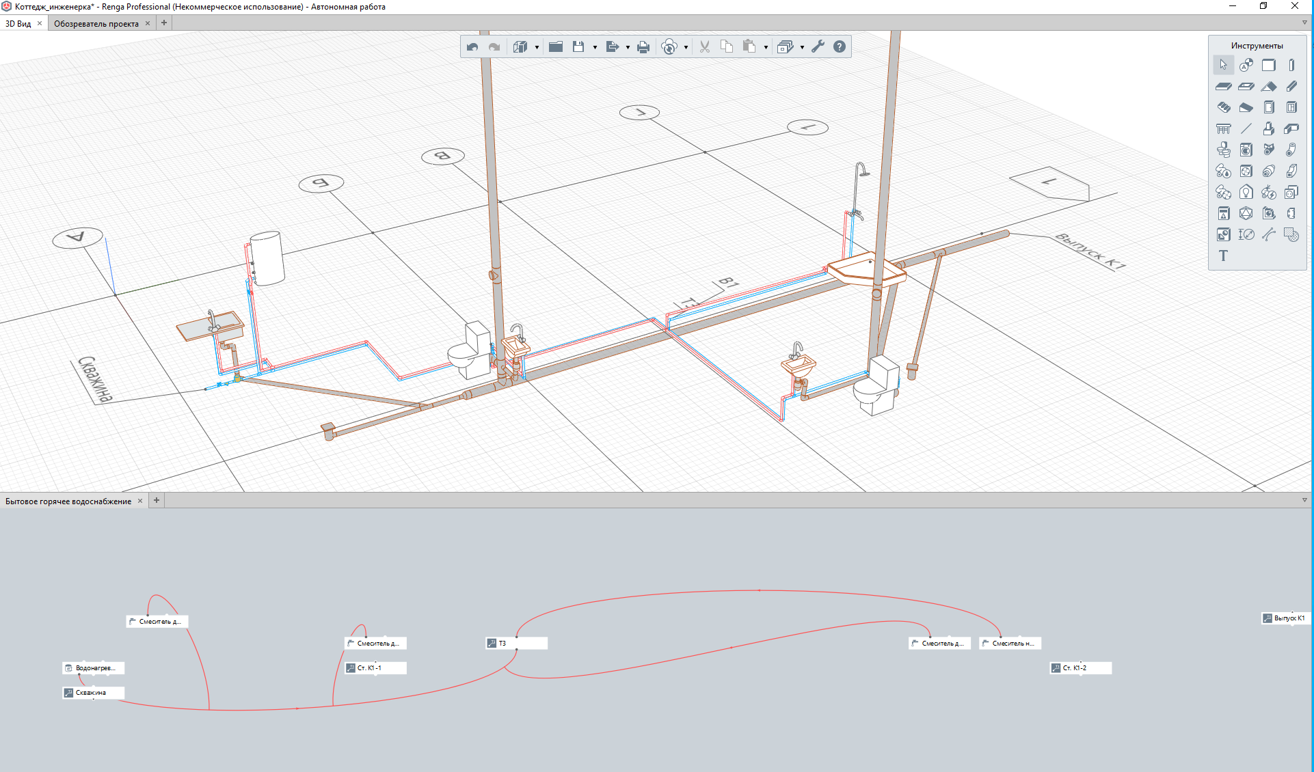
Task: Expand the visual style cube dropdown
Action: pyautogui.click(x=537, y=47)
